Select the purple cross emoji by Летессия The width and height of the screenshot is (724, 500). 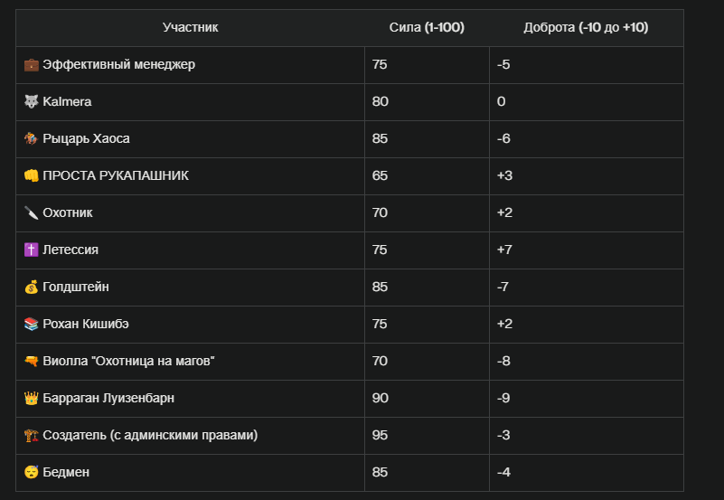[x=32, y=250]
